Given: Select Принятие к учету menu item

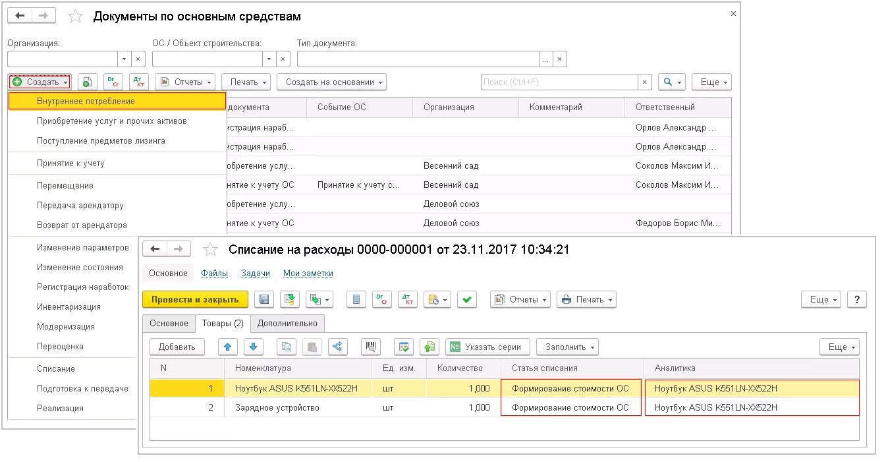Looking at the screenshot, I should tap(117, 163).
